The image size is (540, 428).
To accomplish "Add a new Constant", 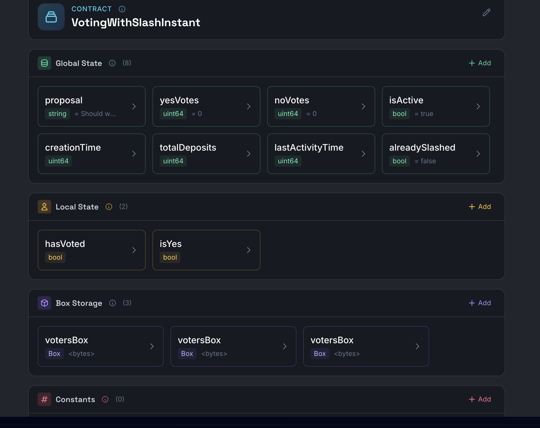I will pyautogui.click(x=480, y=399).
